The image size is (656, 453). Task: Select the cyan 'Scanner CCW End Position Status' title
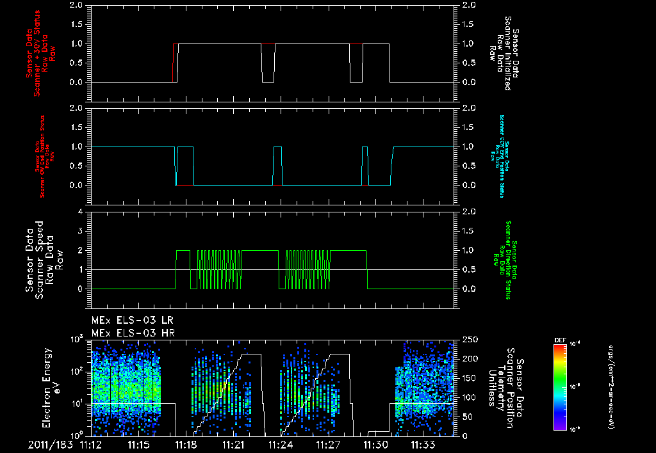click(x=499, y=156)
